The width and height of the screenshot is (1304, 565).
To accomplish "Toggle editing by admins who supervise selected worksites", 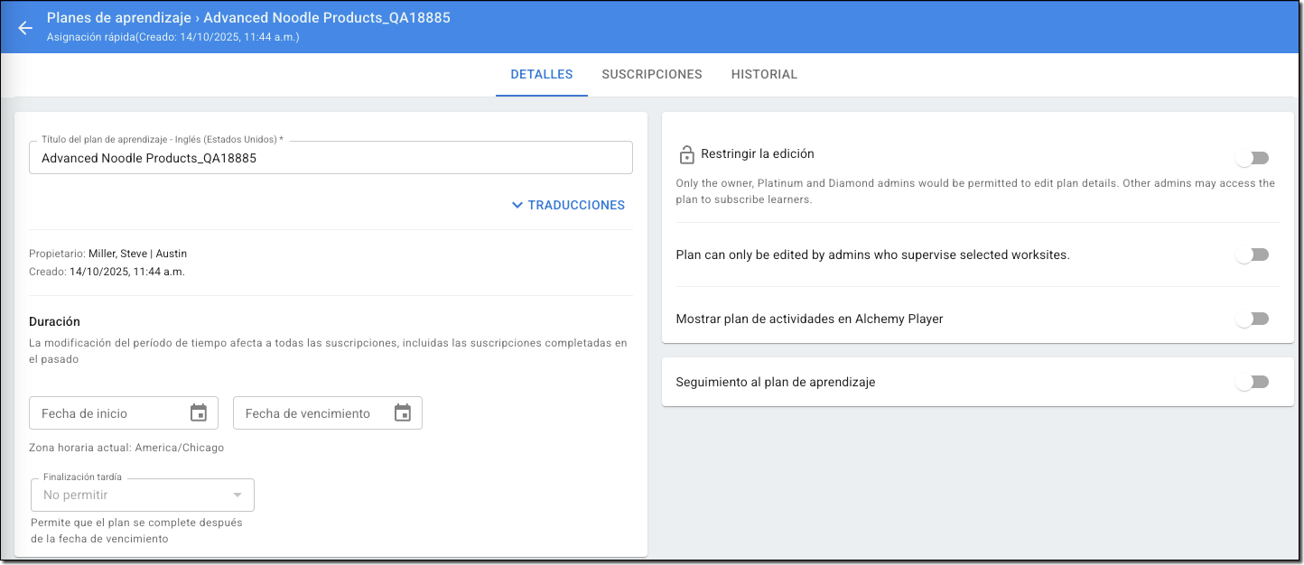I will coord(1252,255).
